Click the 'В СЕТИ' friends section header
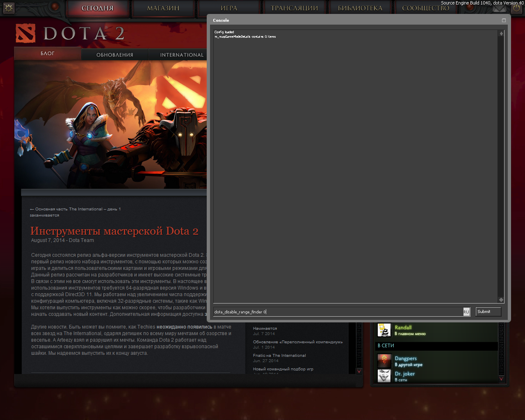 436,346
